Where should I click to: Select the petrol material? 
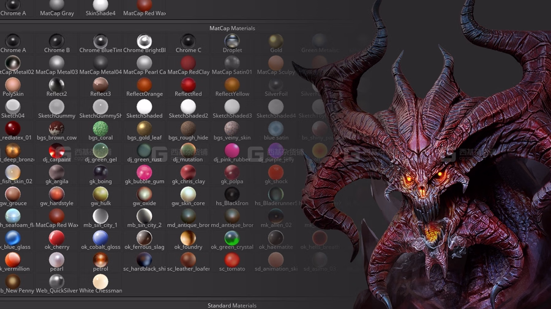pyautogui.click(x=100, y=262)
